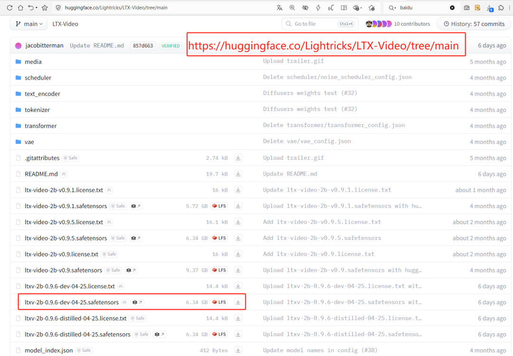
Task: Focus the Go to file search box
Action: (x=320, y=24)
